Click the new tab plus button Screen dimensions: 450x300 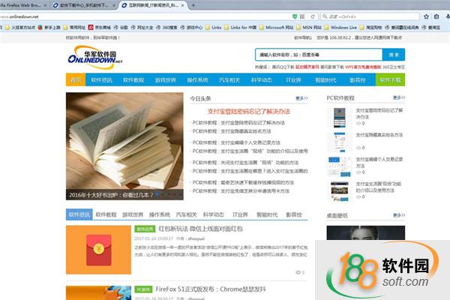coord(193,5)
